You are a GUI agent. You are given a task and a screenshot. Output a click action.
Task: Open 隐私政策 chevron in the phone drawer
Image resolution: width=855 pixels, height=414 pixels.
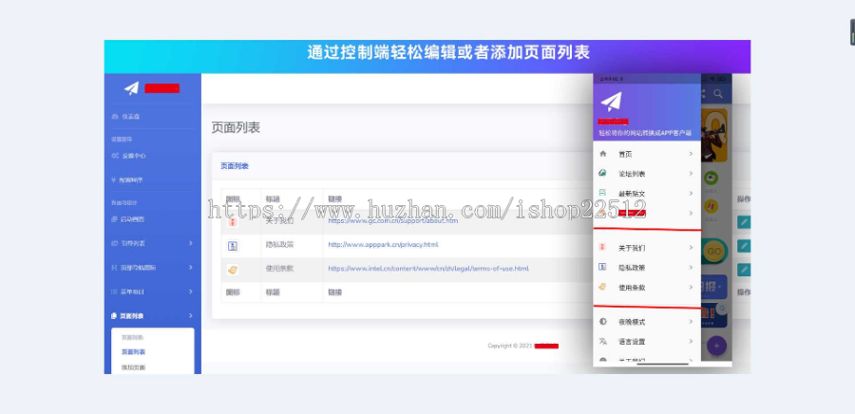click(691, 268)
